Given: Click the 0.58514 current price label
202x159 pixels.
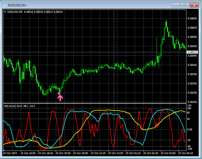Looking at the screenshot, I should tap(192, 52).
